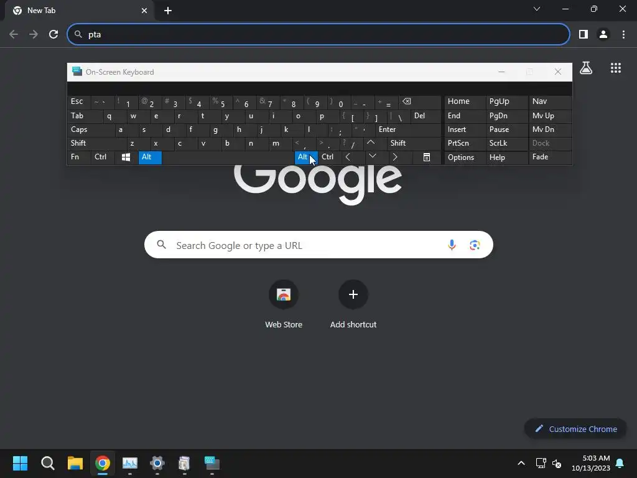Viewport: 637px width, 478px height.
Task: Reload the page in Chrome
Action: point(53,35)
